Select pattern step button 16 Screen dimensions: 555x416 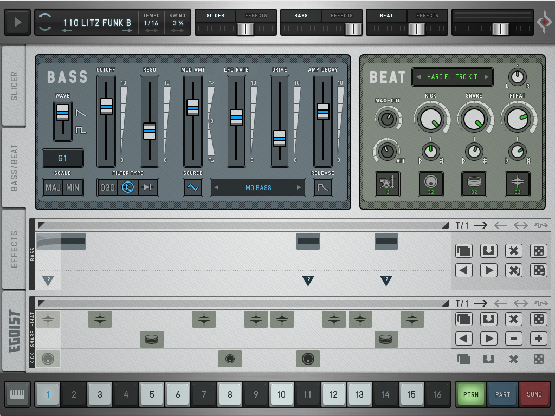tap(437, 394)
